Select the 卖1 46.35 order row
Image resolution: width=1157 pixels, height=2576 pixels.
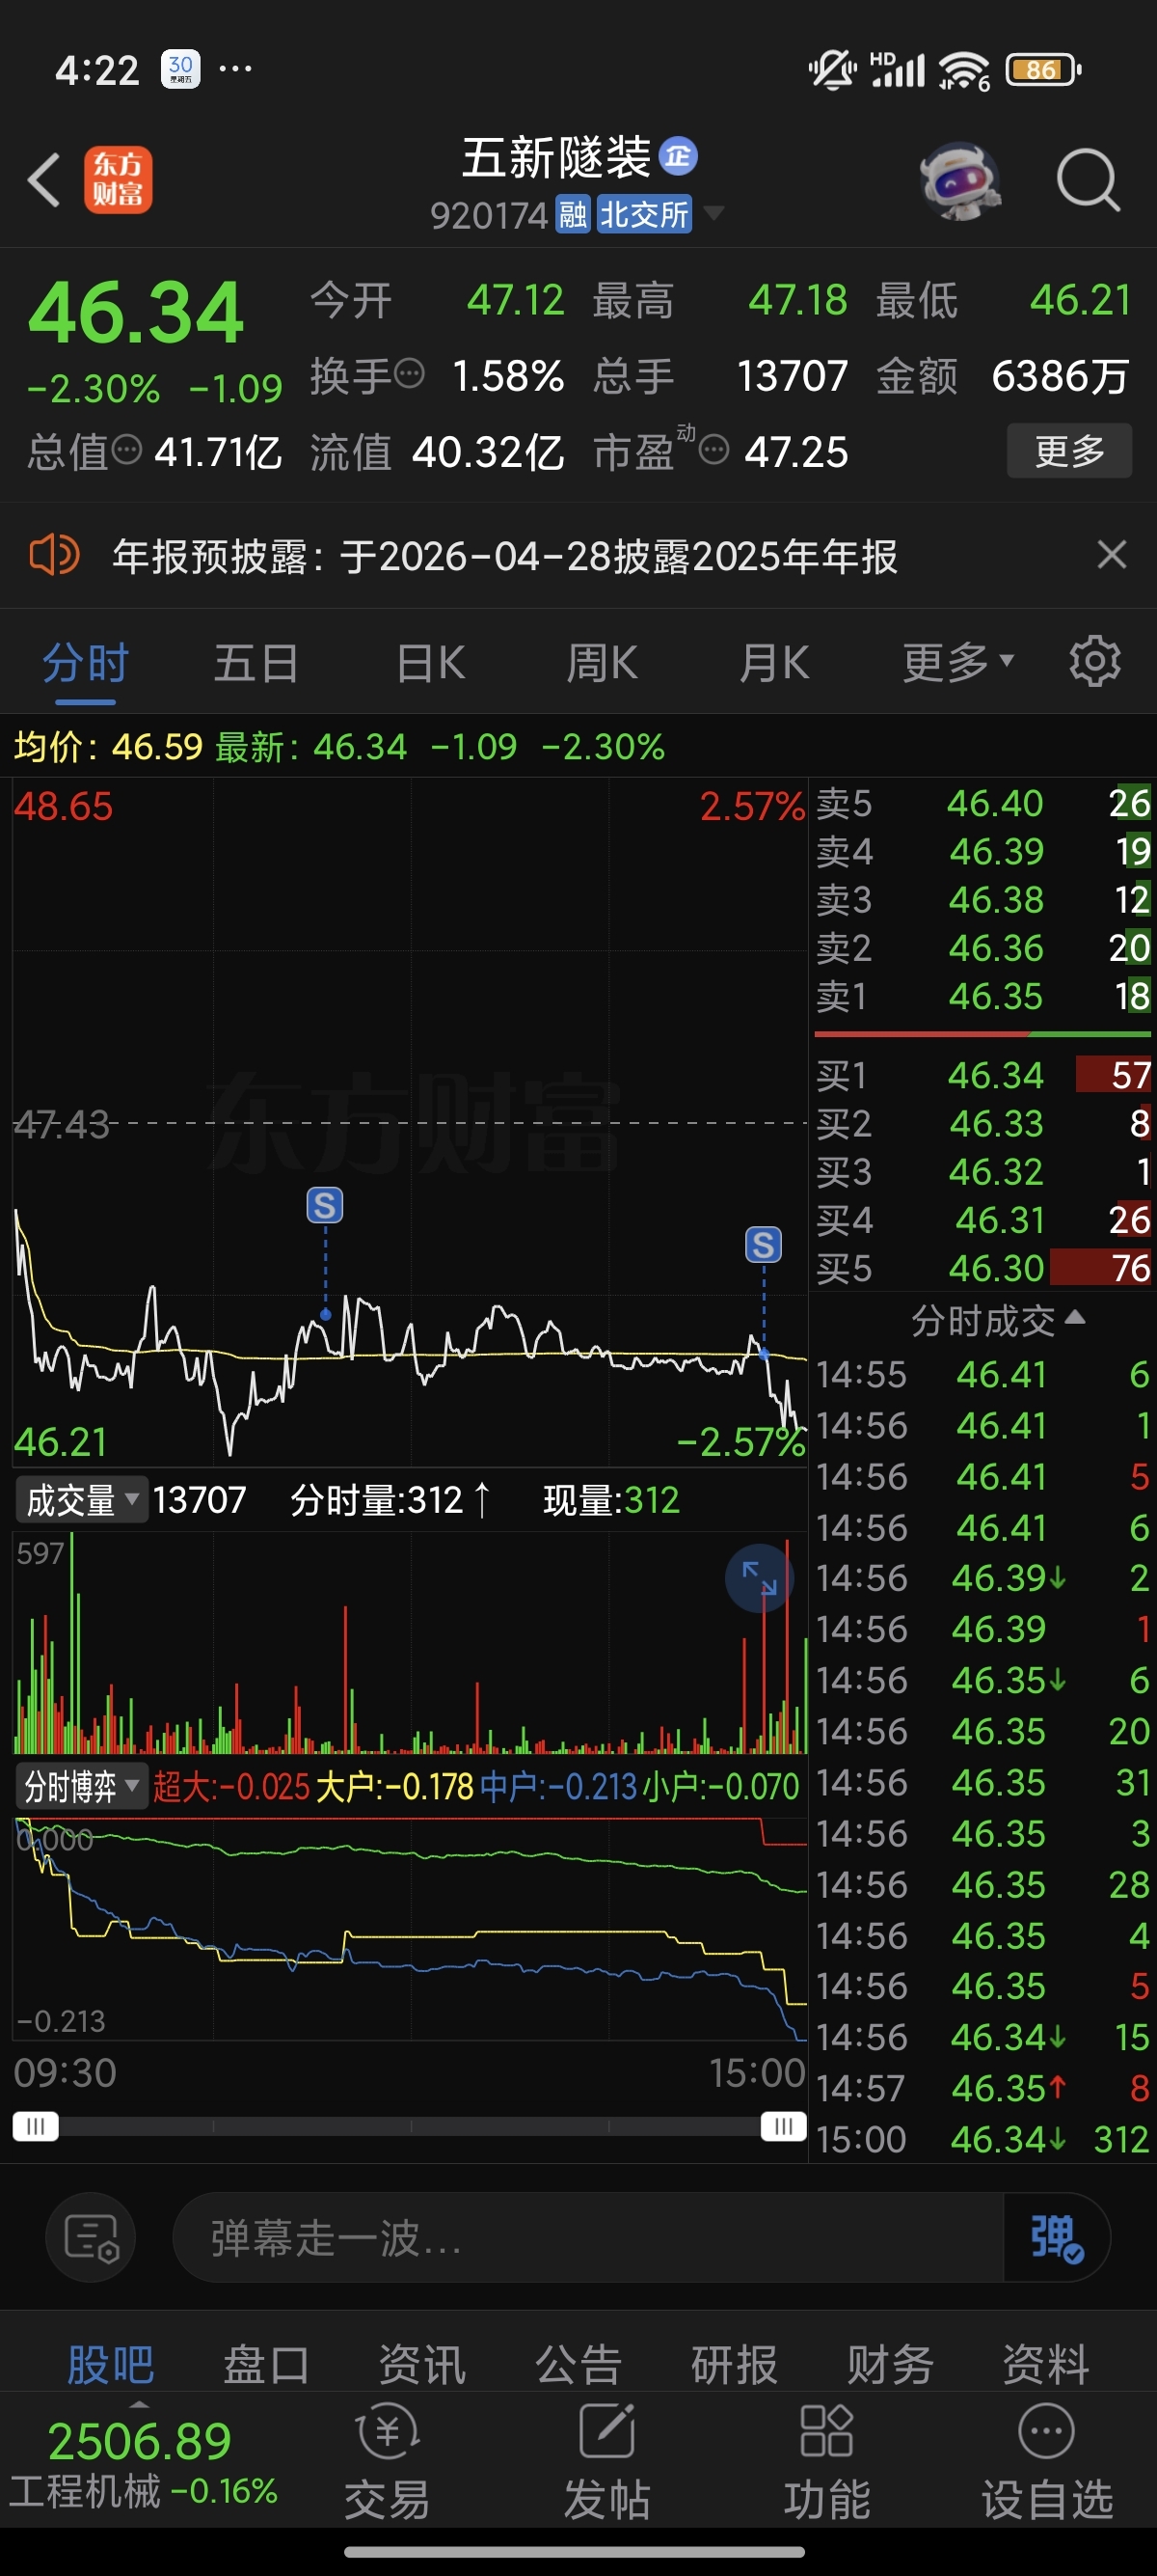tap(983, 996)
